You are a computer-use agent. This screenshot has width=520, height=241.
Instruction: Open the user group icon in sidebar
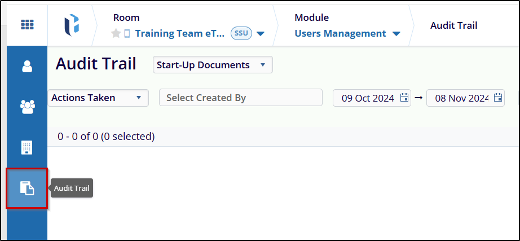27,107
